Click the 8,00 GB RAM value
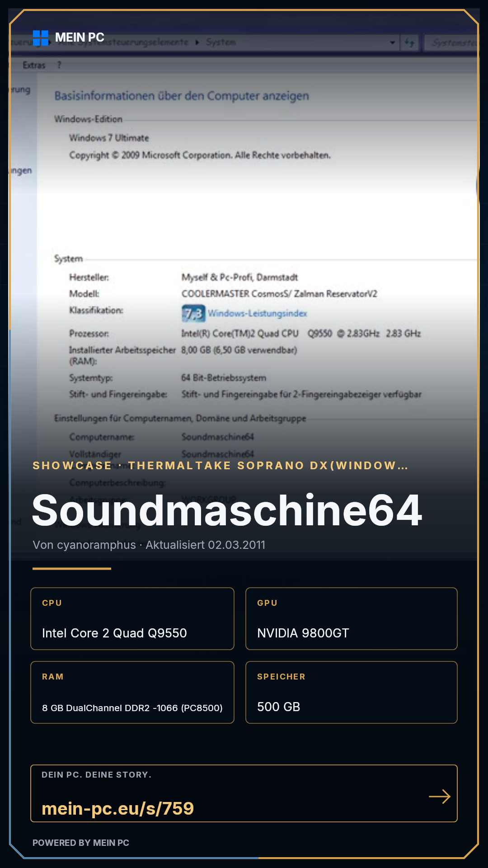The image size is (488, 868). (x=239, y=350)
